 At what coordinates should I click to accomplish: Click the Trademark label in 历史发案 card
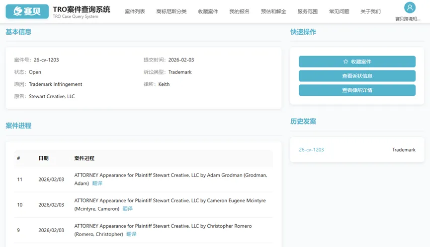(404, 150)
